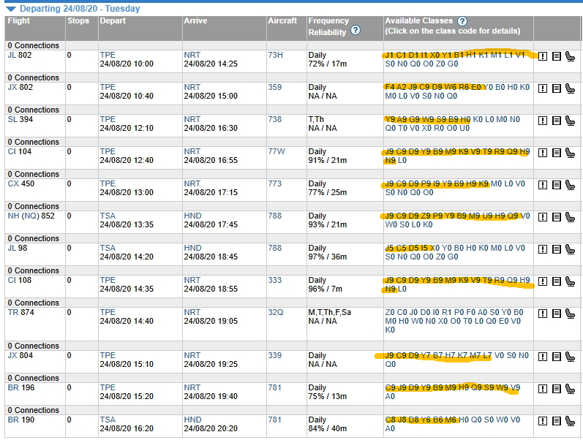Open info alert icon for CI 104
The width and height of the screenshot is (583, 440).
pyautogui.click(x=543, y=153)
